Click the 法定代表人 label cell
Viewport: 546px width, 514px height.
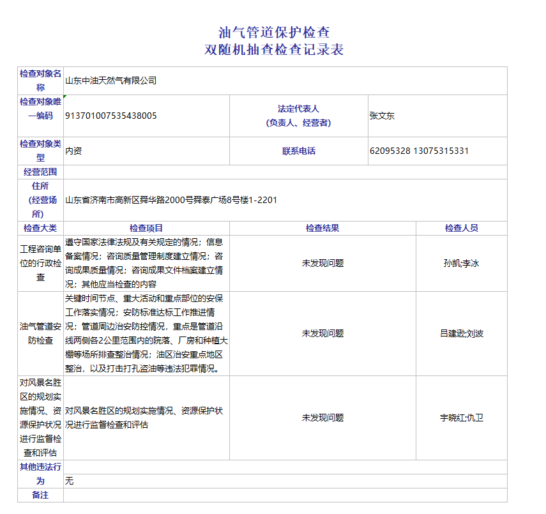298,116
